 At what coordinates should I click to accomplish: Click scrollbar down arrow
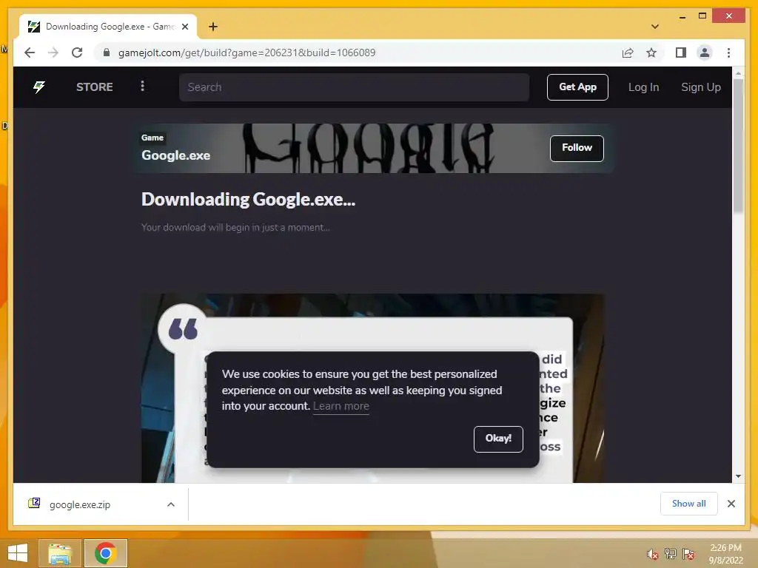pos(738,476)
